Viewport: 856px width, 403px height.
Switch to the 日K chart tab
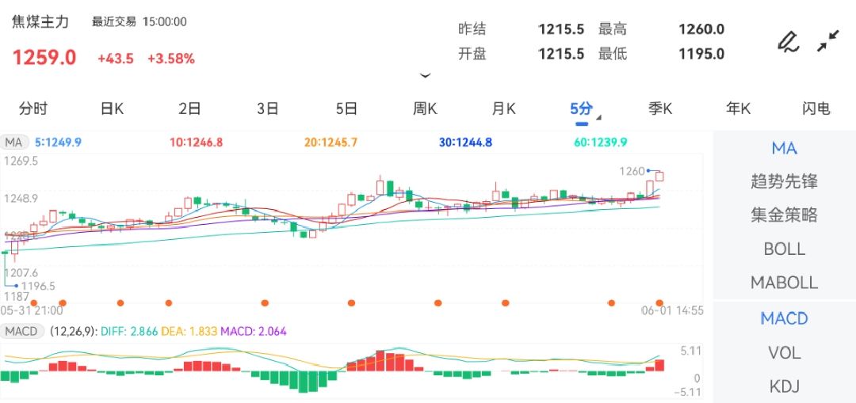pyautogui.click(x=112, y=108)
